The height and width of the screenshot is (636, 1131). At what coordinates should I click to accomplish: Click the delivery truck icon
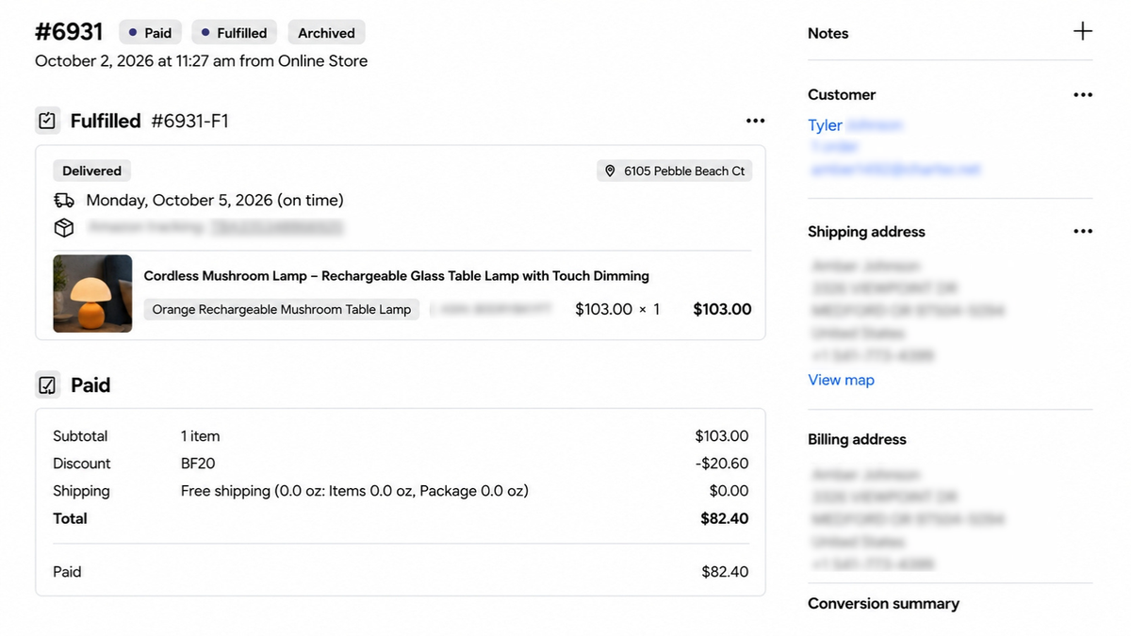(x=64, y=200)
